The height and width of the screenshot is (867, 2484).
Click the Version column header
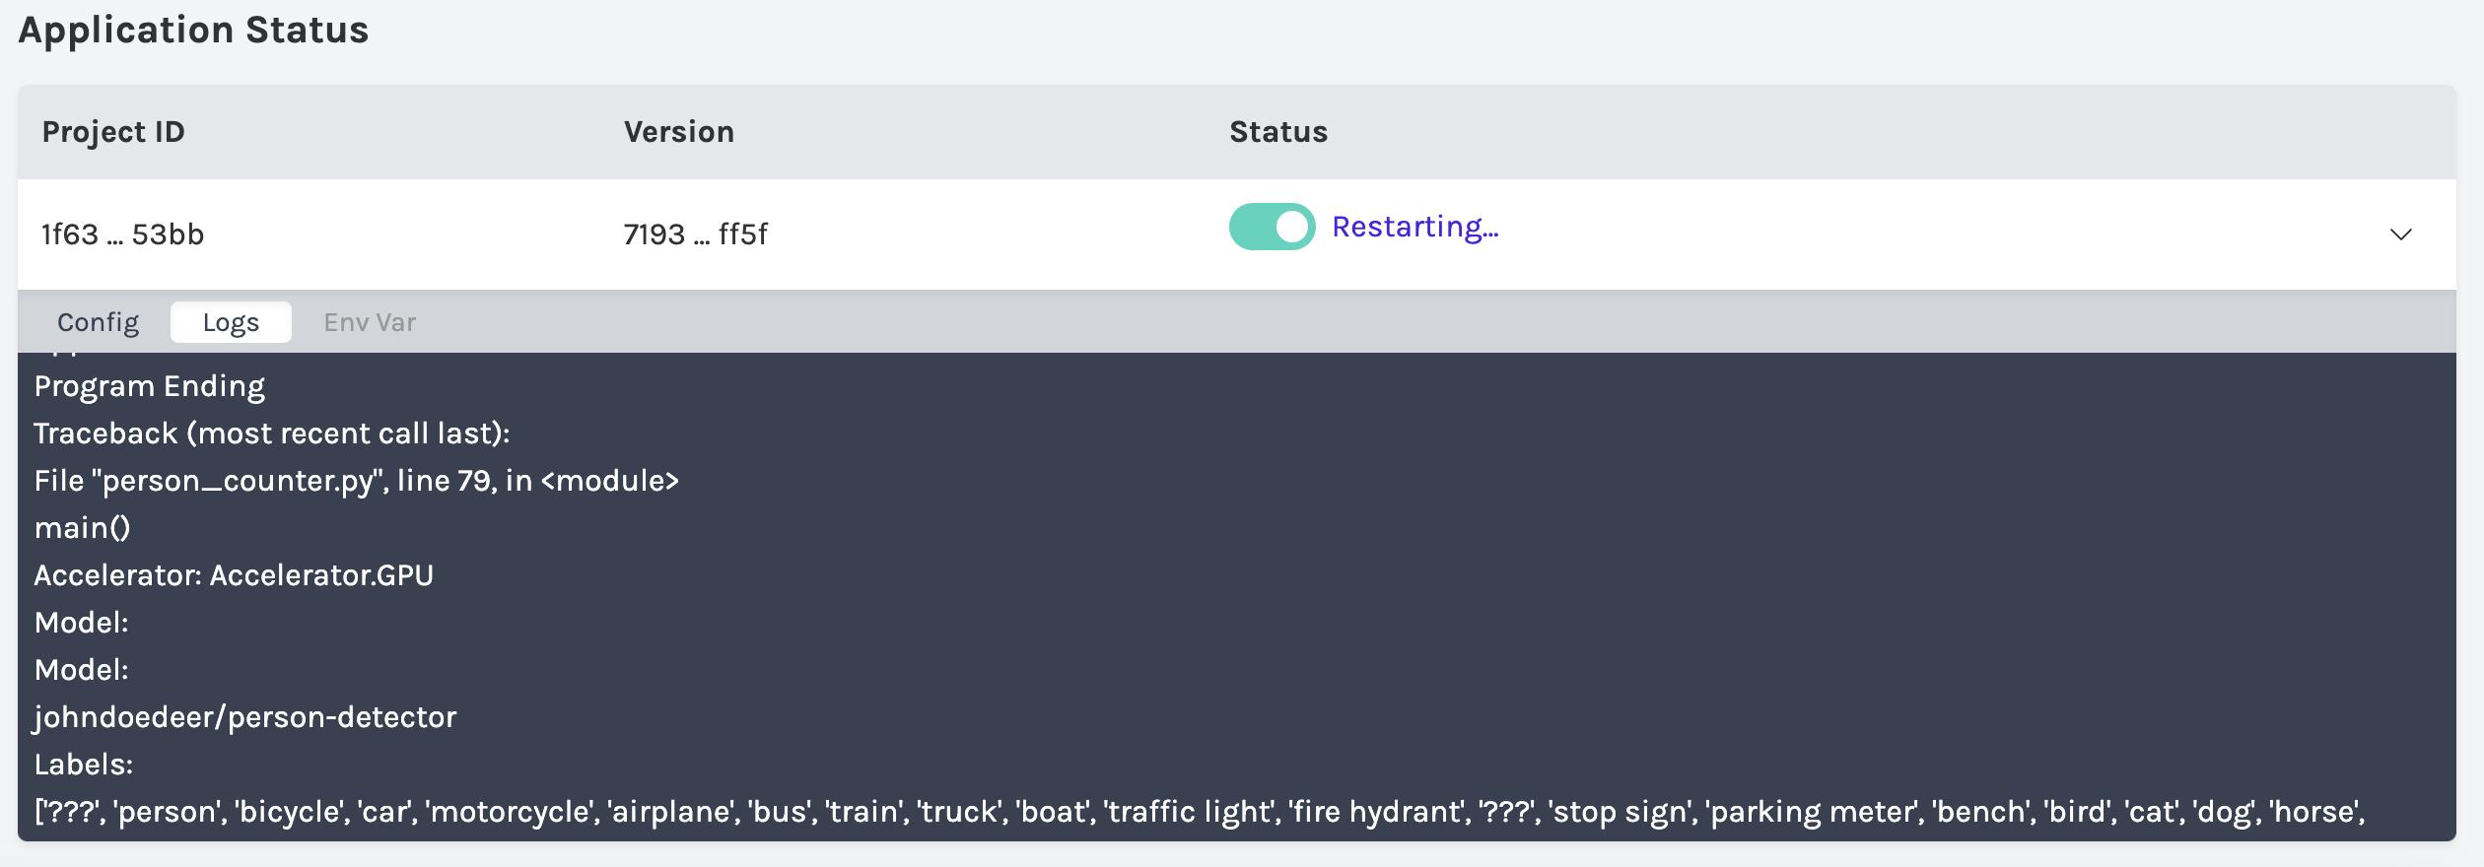click(679, 131)
